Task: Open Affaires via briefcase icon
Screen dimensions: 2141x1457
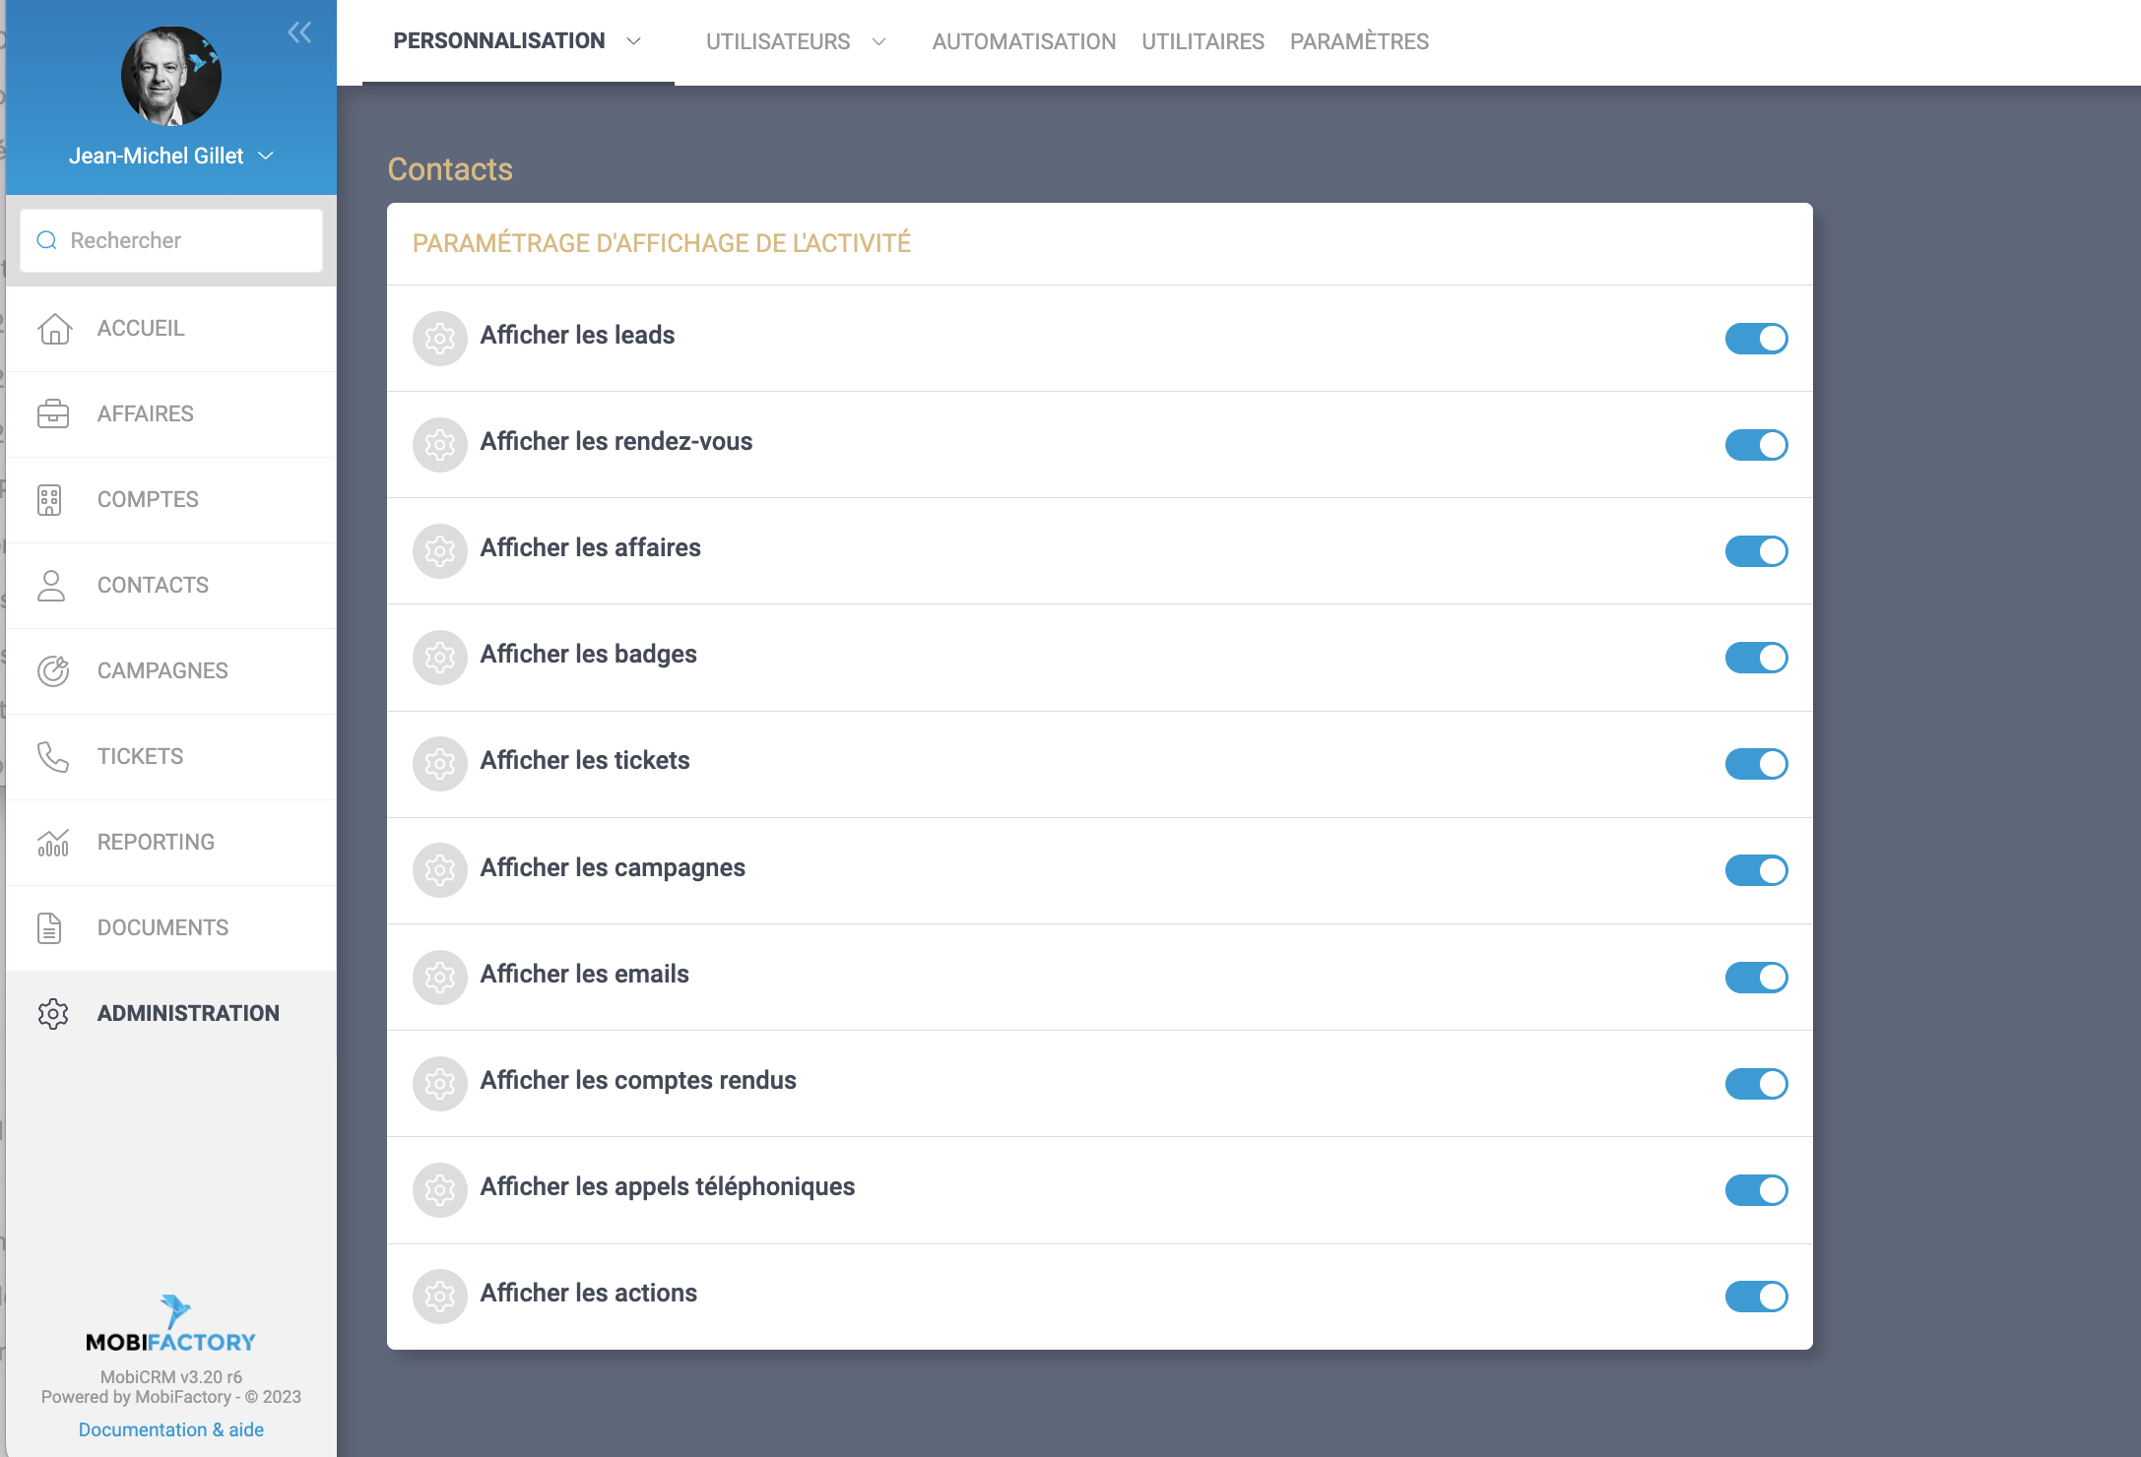Action: click(x=53, y=414)
